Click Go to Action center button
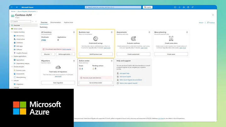 click(96, 83)
